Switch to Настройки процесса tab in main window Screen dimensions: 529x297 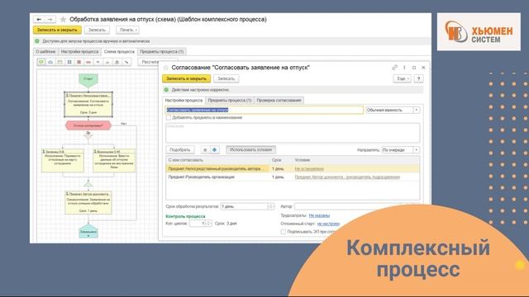79,51
